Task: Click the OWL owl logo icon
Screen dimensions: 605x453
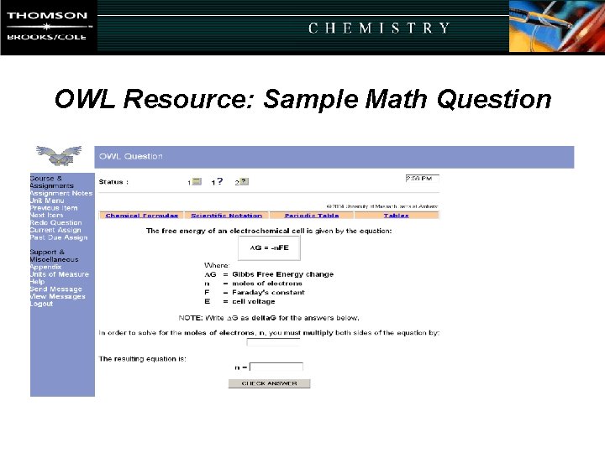Action: pyautogui.click(x=59, y=156)
